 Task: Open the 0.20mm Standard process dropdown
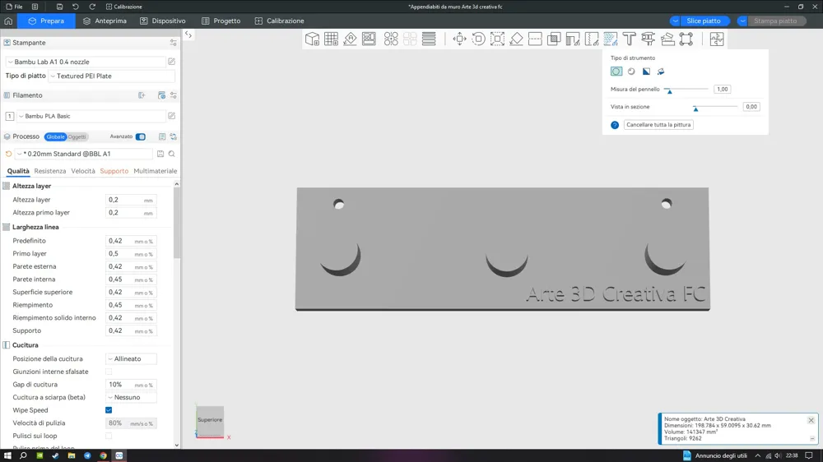pos(84,154)
